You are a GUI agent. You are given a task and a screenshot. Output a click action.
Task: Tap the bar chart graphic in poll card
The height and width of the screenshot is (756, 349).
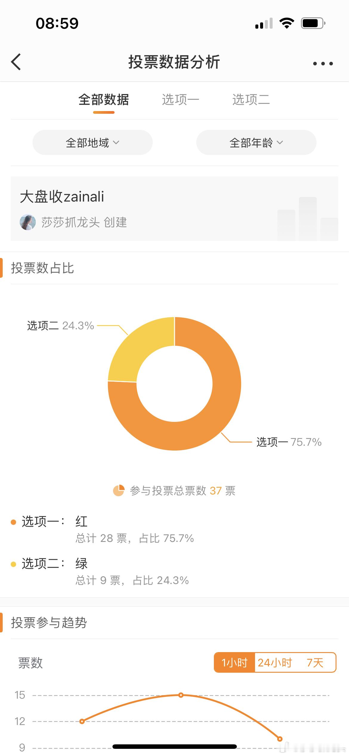click(x=308, y=219)
